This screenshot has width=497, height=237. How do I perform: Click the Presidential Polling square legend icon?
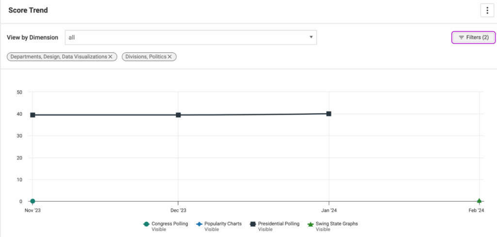tap(252, 224)
